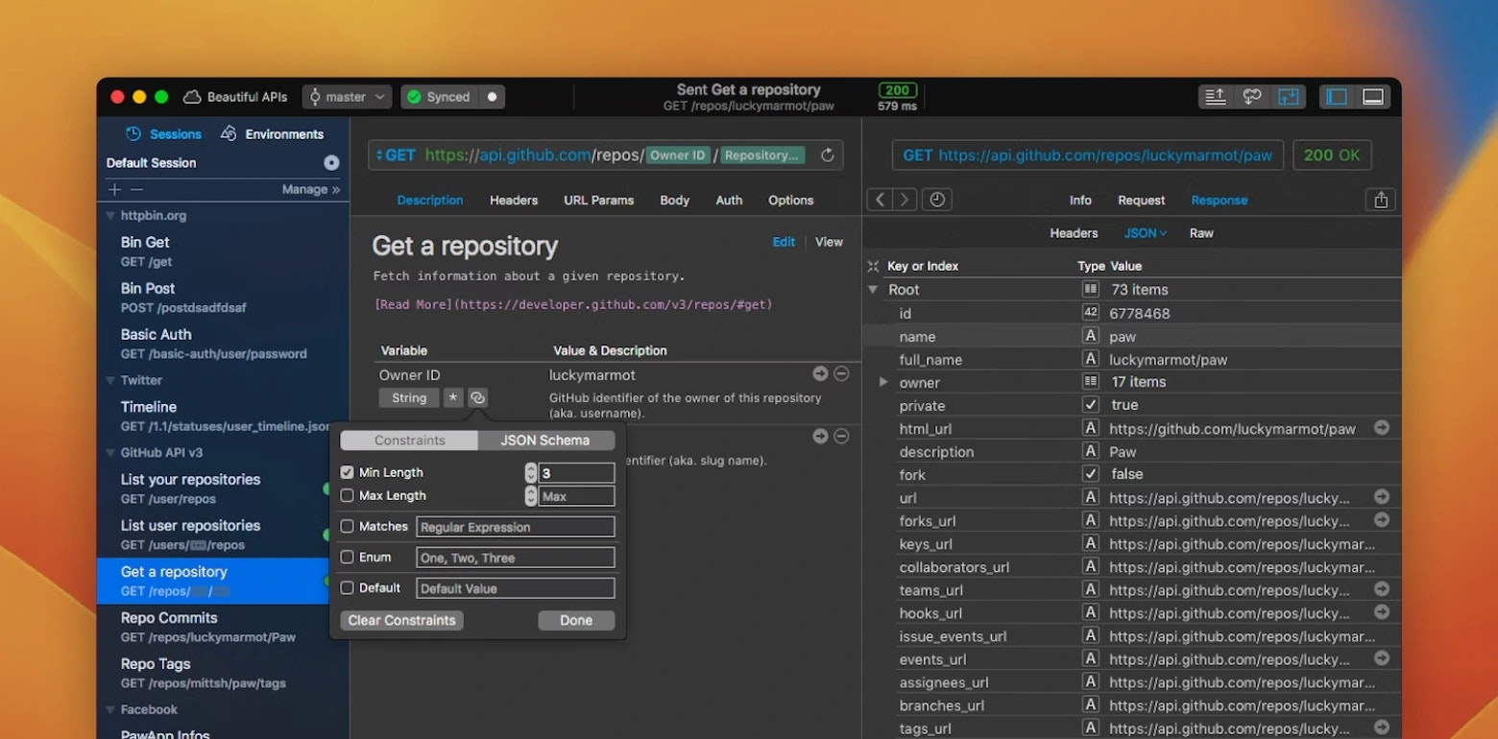1498x739 pixels.
Task: Collapse the GitHub API v3 group
Action: [109, 453]
